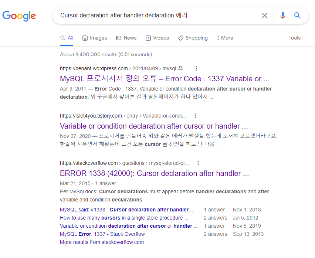The width and height of the screenshot is (315, 258).
Task: Click 'More results from stackoverflow.com'
Action: coord(102,242)
